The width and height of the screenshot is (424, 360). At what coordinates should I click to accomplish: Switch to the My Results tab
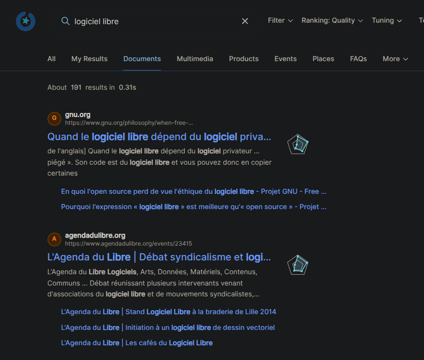(x=90, y=59)
